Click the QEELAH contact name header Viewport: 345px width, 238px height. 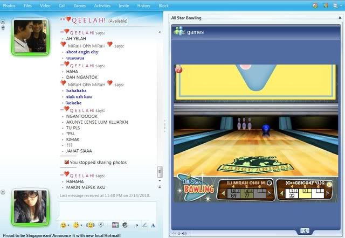point(83,20)
